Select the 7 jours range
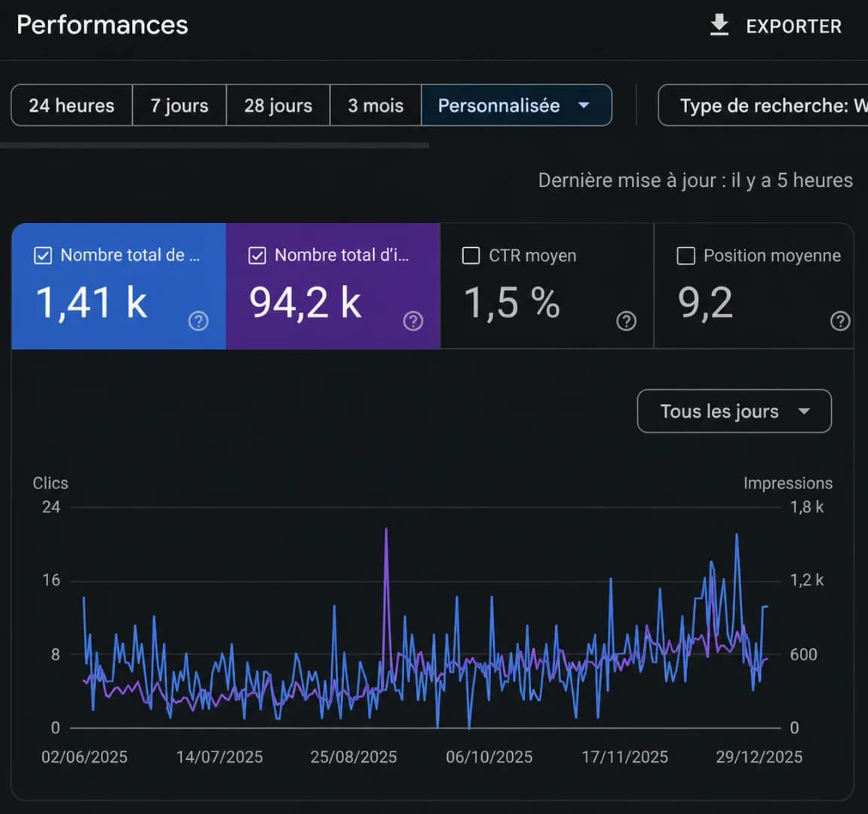This screenshot has height=814, width=868. tap(179, 105)
